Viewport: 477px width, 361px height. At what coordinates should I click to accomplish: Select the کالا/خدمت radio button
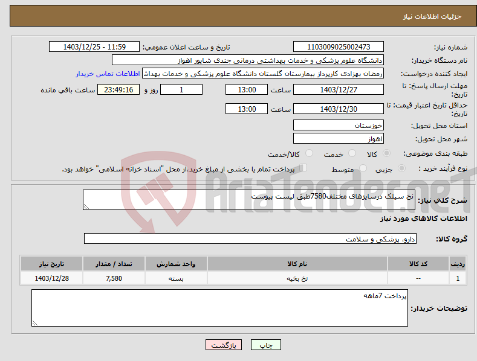point(309,153)
